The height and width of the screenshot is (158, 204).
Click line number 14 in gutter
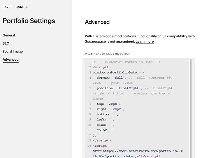89,146
